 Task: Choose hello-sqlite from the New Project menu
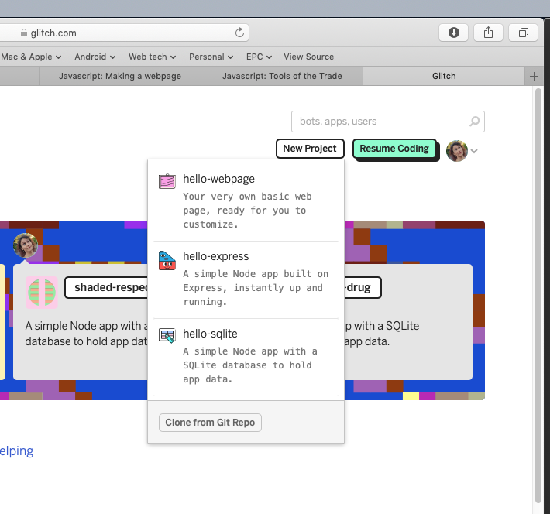[246, 357]
